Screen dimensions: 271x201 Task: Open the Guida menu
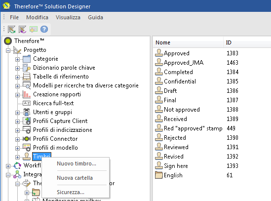(95, 17)
